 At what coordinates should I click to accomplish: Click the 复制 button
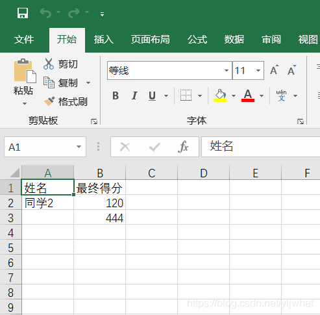pos(60,83)
